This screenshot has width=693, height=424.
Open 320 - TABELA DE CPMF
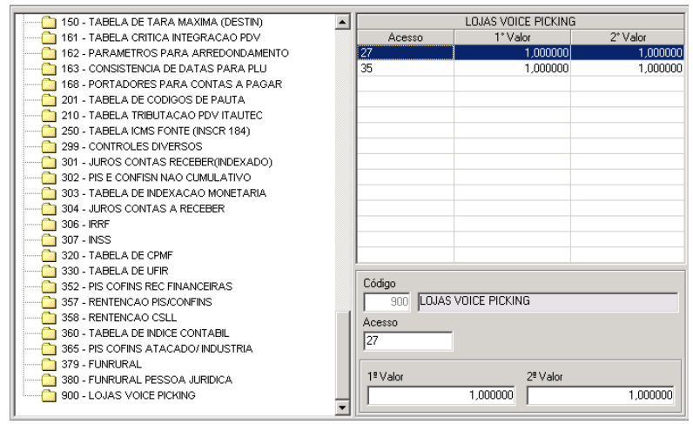point(118,256)
